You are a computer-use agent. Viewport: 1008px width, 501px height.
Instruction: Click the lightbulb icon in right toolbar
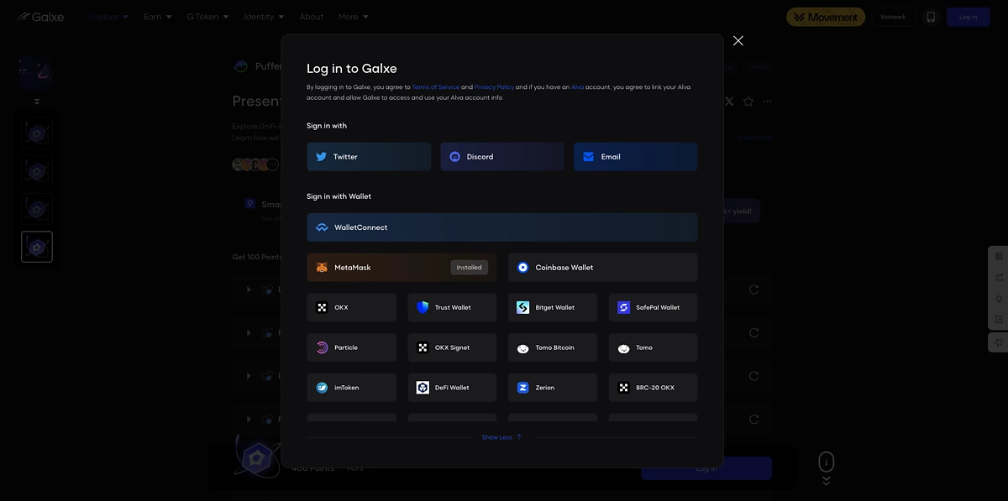[999, 299]
